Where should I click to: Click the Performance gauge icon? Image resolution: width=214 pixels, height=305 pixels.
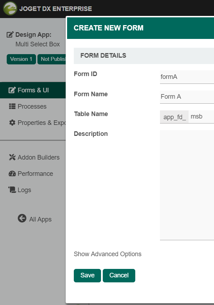click(x=12, y=174)
